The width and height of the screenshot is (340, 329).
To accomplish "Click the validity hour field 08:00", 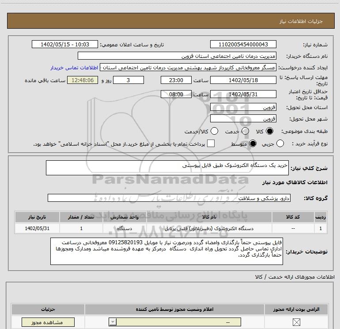I will pos(176,94).
